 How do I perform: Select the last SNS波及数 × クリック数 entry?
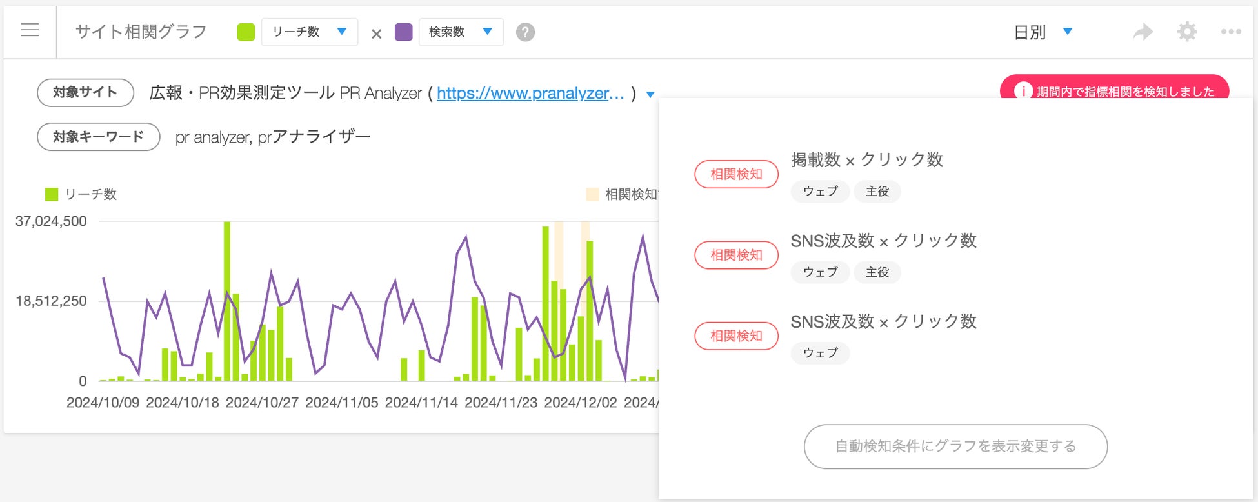pyautogui.click(x=883, y=321)
